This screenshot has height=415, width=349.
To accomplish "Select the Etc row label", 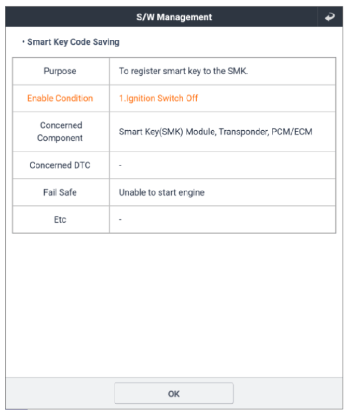I will click(x=60, y=220).
